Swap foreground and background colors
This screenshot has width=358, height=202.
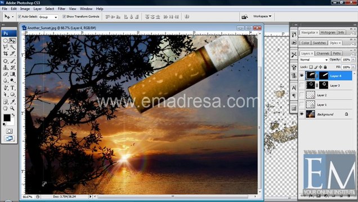coord(14,115)
